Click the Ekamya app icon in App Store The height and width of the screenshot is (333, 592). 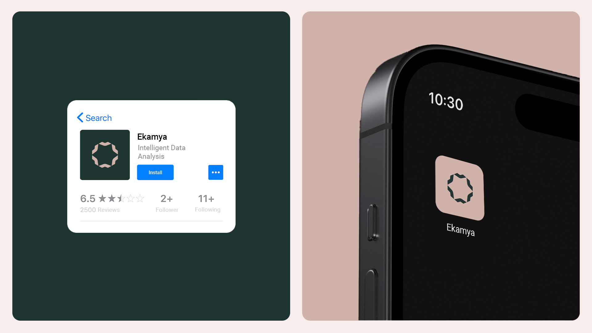pyautogui.click(x=105, y=155)
